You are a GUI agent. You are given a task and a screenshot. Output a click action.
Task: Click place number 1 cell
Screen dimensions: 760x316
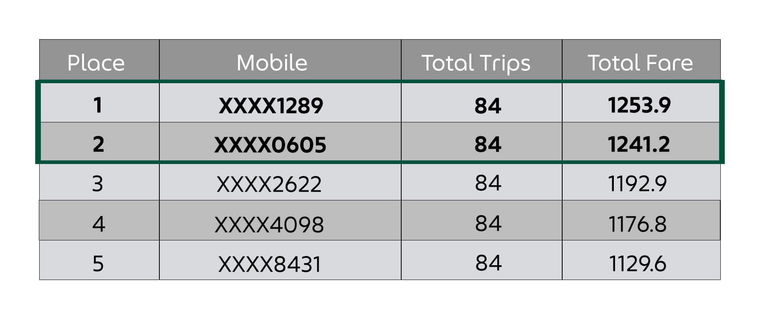[99, 102]
